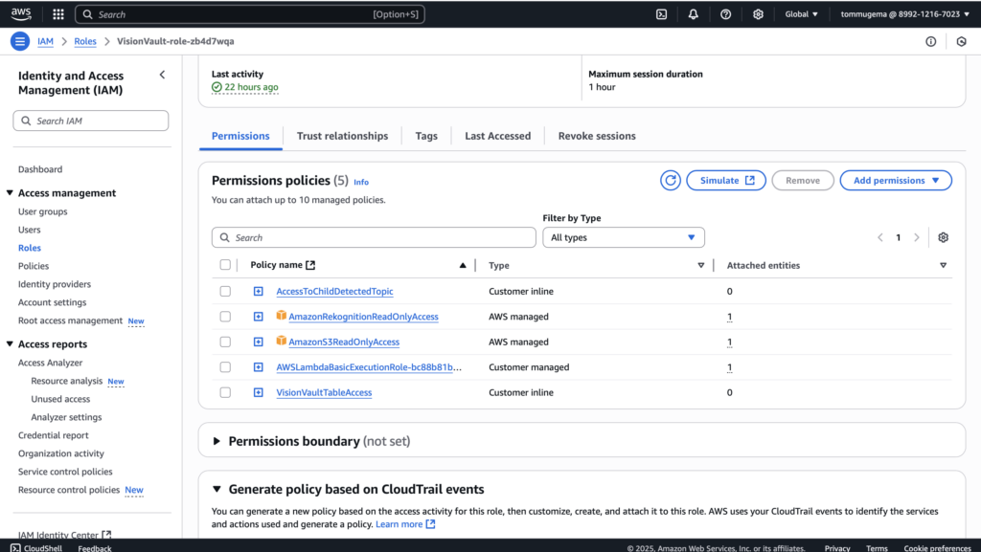The height and width of the screenshot is (552, 981).
Task: Open the help question mark icon
Action: (x=725, y=14)
